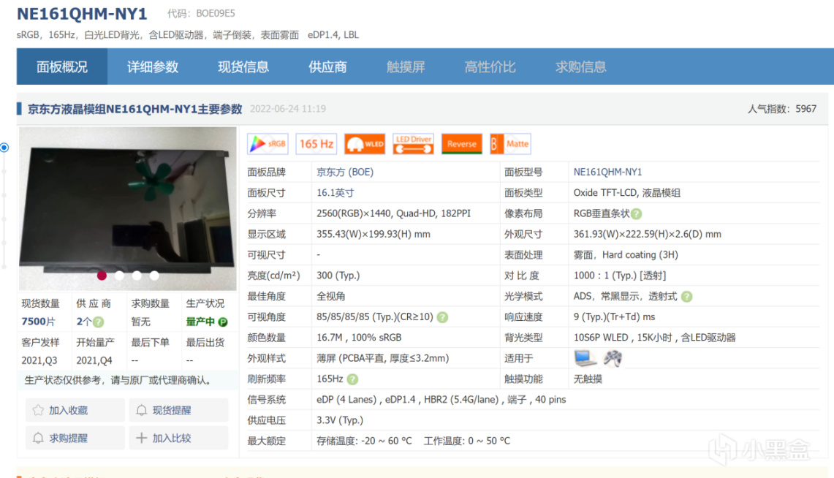Click the LCD panel product photo

[x=128, y=208]
